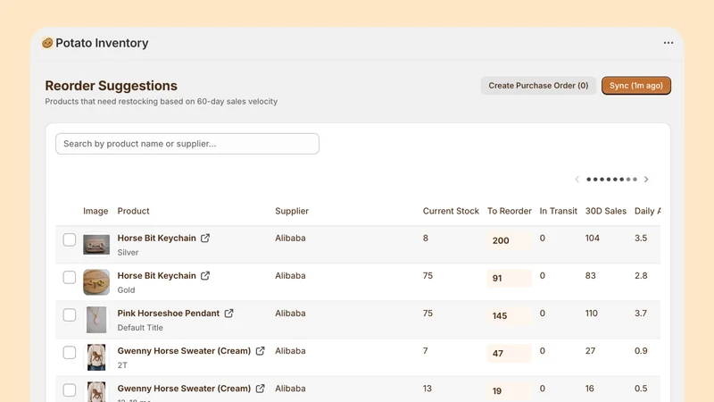Click the product search field
The width and height of the screenshot is (714, 402).
[x=187, y=144]
